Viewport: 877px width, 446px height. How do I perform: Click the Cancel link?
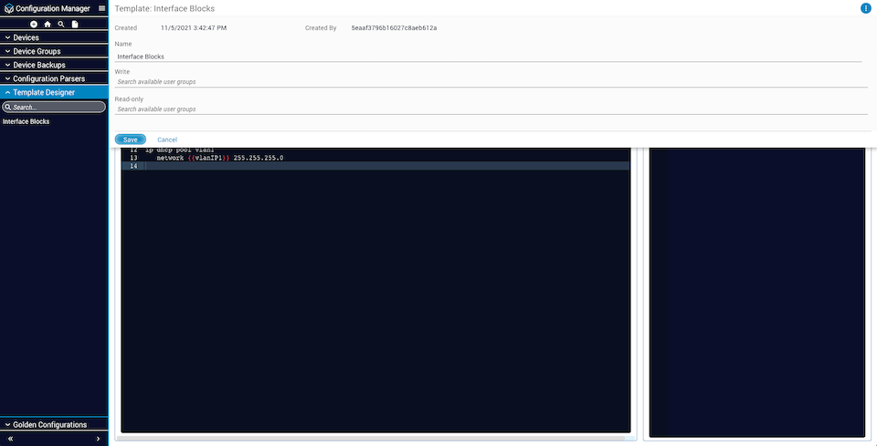167,140
